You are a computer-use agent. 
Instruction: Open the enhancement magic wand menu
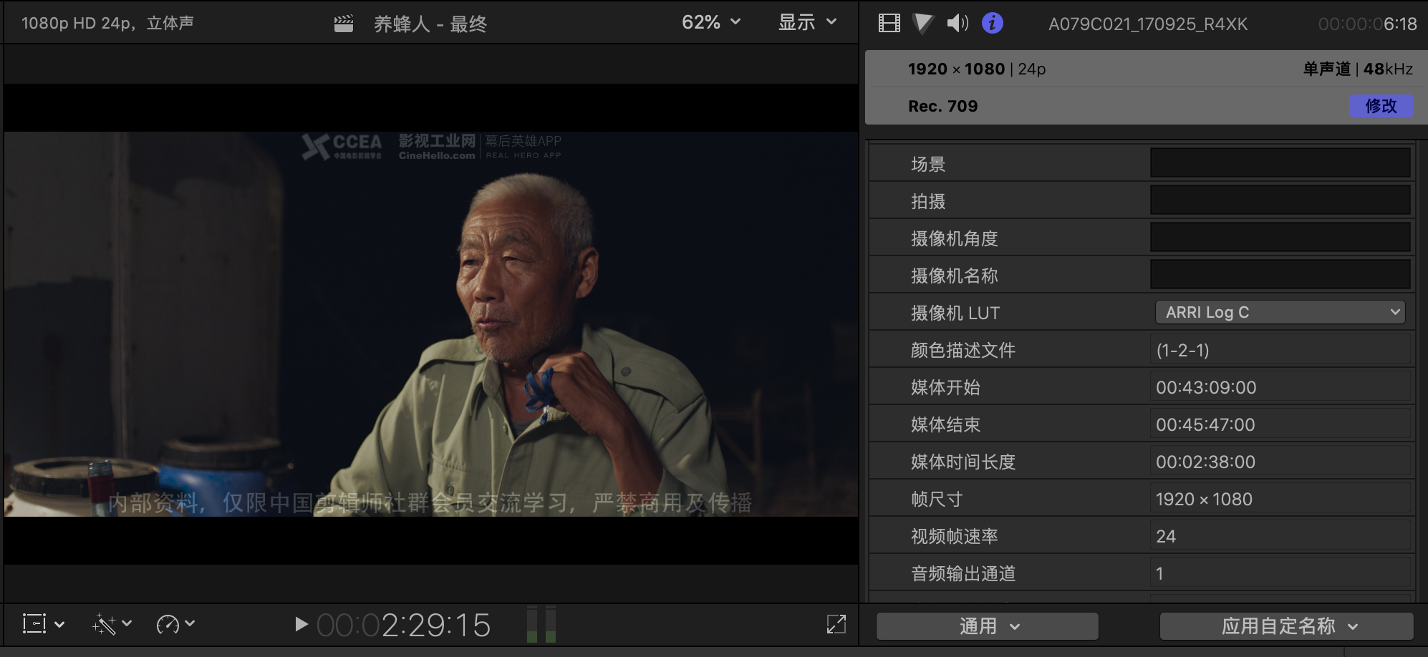[x=112, y=624]
